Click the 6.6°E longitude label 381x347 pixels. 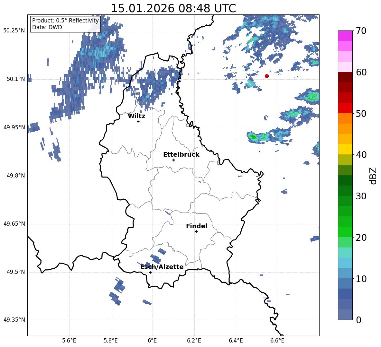277,341
